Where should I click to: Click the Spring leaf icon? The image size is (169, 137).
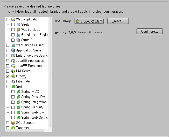pos(13,87)
